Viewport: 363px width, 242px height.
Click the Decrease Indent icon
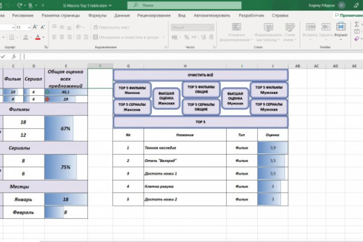(x=79, y=37)
